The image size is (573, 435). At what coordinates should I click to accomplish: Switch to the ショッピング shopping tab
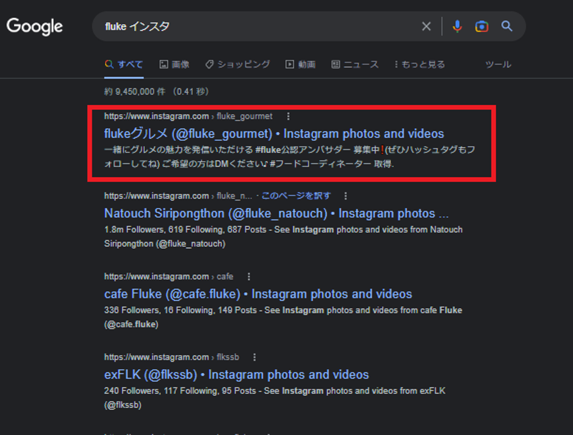[237, 65]
